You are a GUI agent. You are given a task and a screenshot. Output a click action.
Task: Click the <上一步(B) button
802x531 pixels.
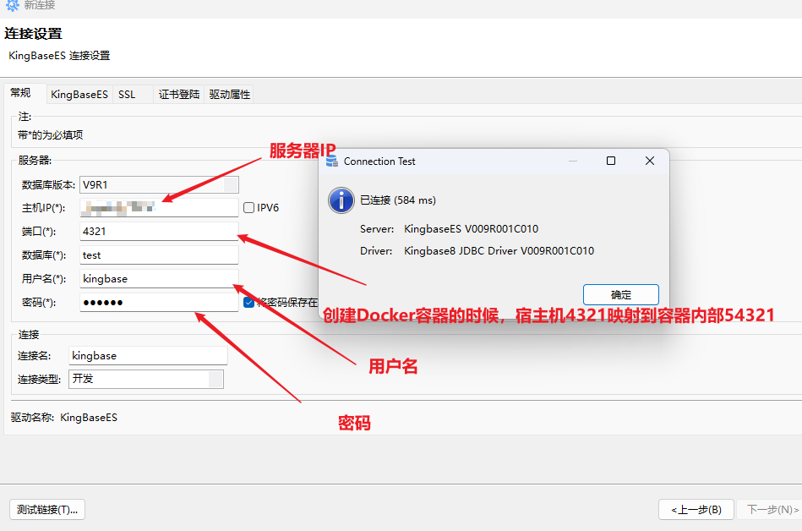coord(696,510)
